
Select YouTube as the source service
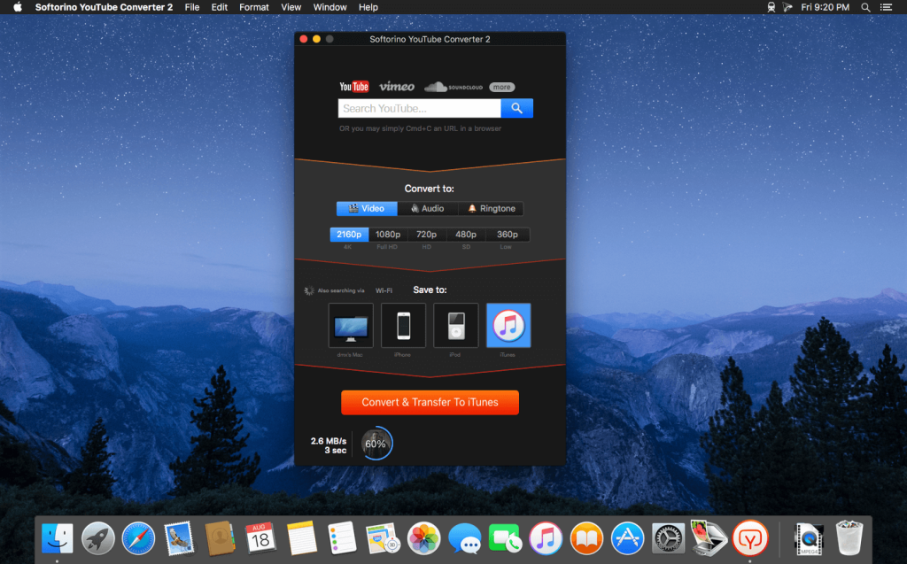[x=353, y=86]
